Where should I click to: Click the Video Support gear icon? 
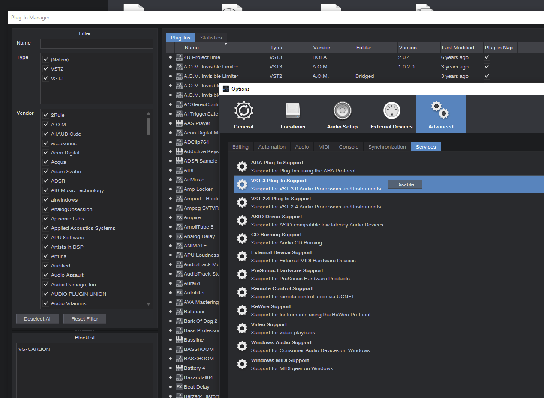click(x=242, y=328)
